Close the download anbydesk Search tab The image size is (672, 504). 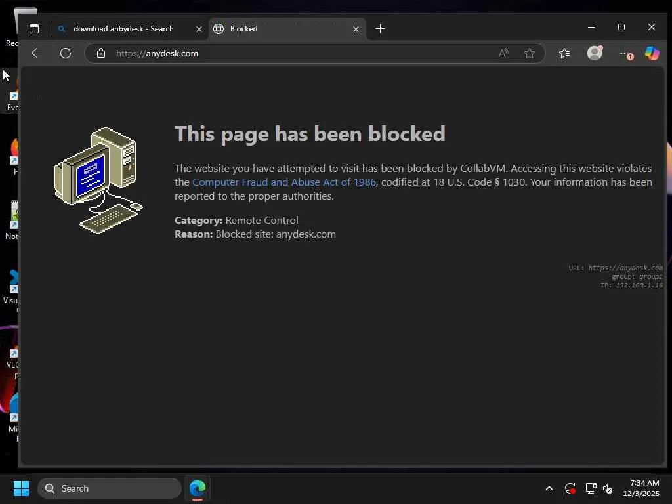(x=199, y=29)
